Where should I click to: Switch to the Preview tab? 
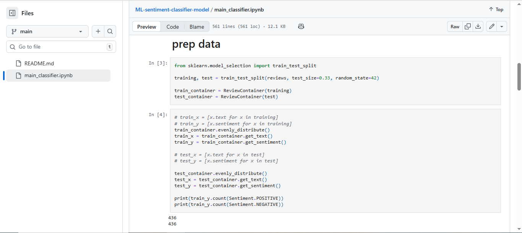point(147,27)
